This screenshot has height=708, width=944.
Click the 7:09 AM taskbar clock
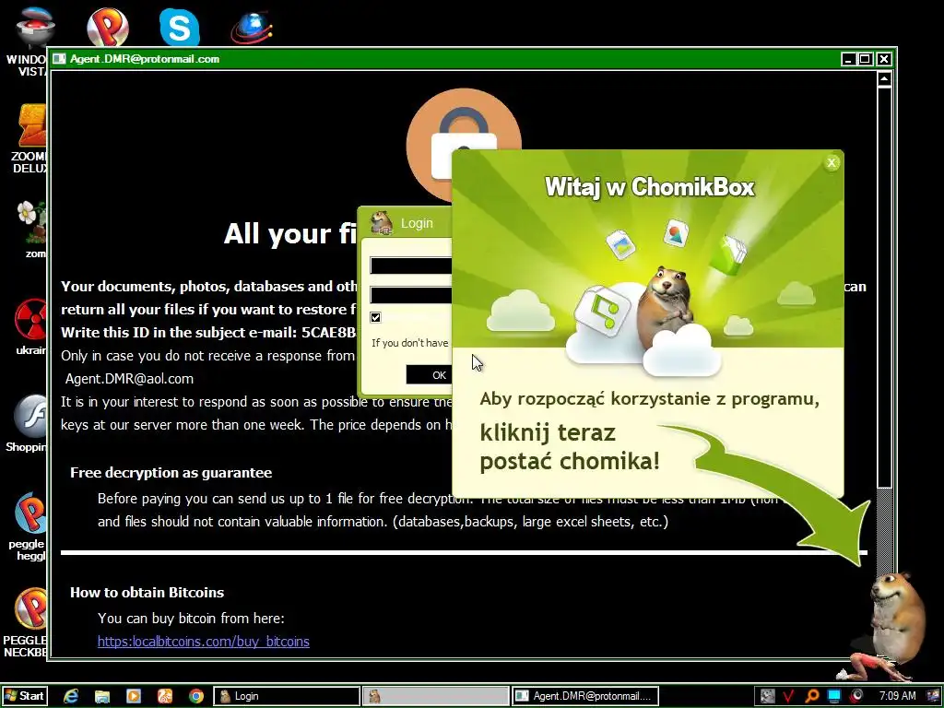[897, 696]
